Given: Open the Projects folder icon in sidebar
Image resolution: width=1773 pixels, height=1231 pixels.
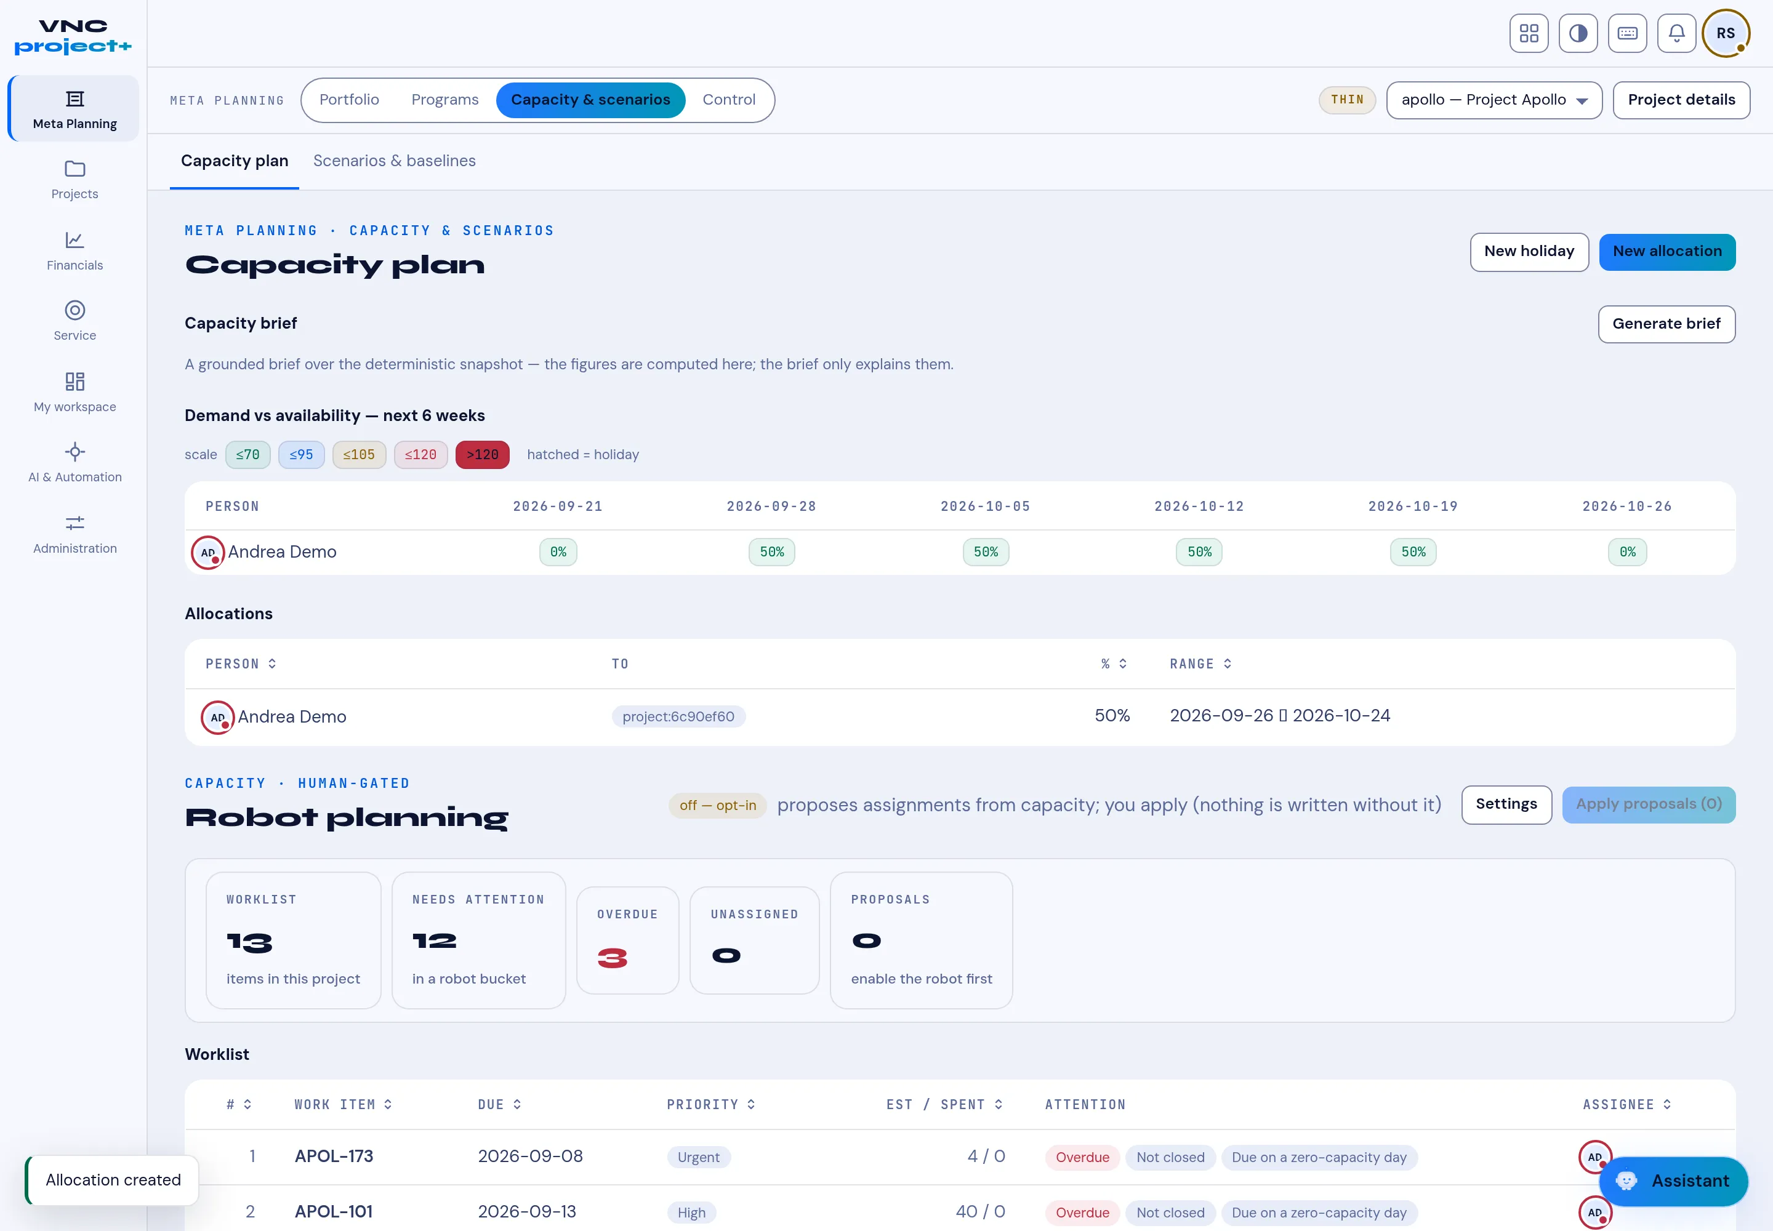Looking at the screenshot, I should [75, 169].
